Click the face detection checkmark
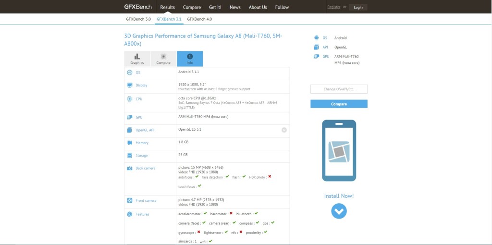This screenshot has width=492, height=245. click(227, 177)
